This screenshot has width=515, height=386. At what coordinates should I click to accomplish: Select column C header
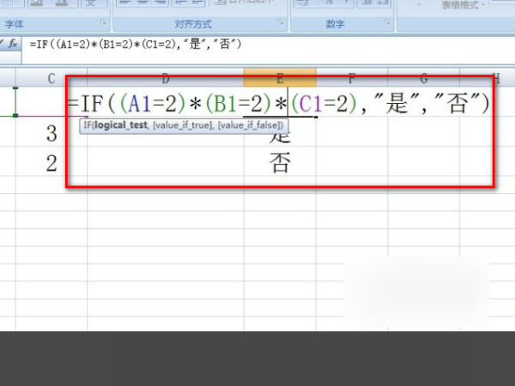[51, 78]
